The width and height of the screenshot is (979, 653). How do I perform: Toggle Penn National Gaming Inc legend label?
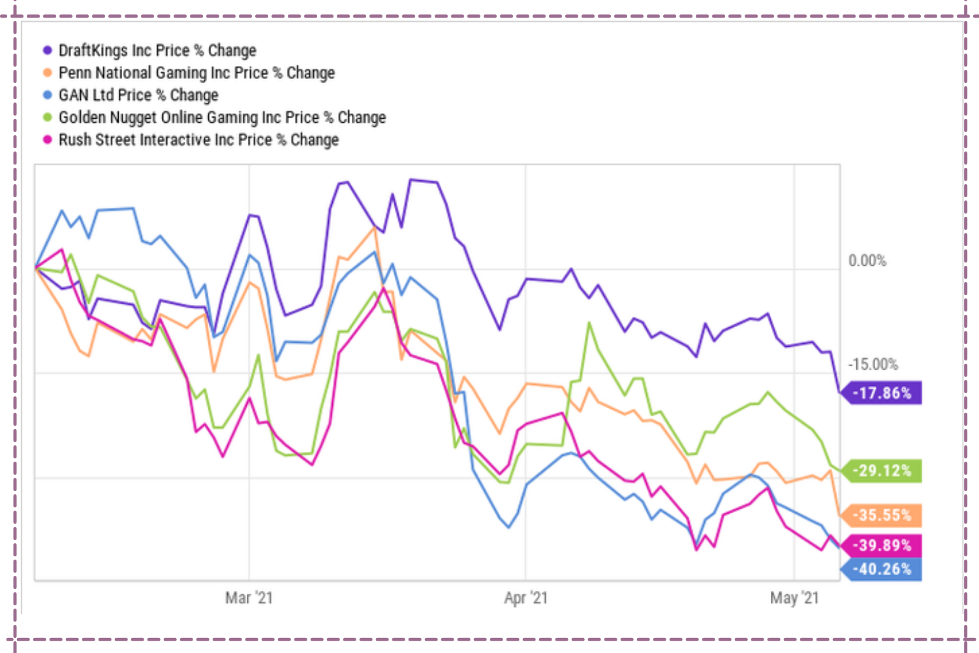tap(196, 72)
